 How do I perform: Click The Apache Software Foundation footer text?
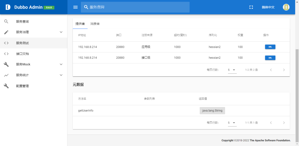pos(270,140)
